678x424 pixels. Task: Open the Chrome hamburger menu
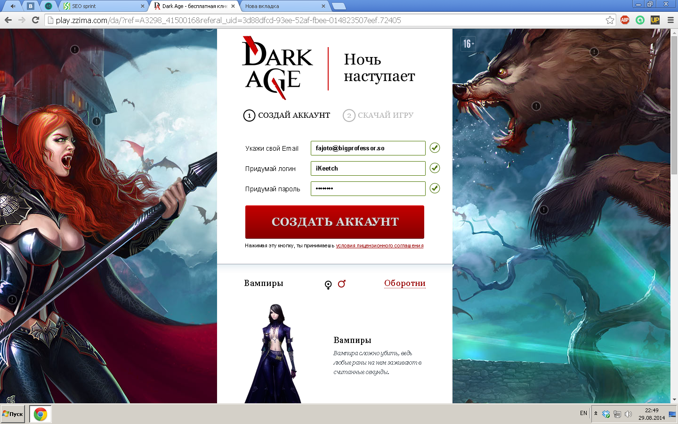670,20
